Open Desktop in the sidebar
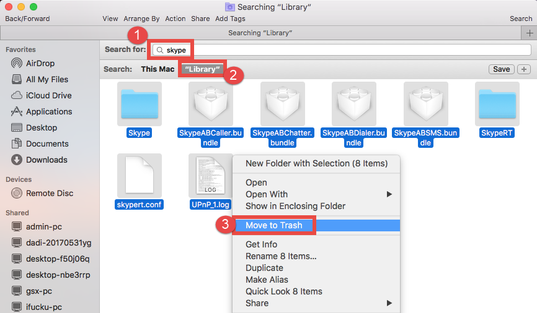The width and height of the screenshot is (537, 313). click(x=34, y=127)
